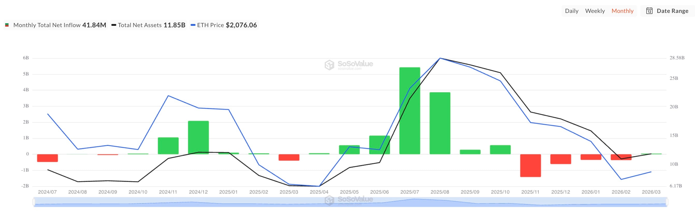The height and width of the screenshot is (222, 695).
Task: Click the red-green Monthly Net Inflow legend marker
Action: (7, 25)
